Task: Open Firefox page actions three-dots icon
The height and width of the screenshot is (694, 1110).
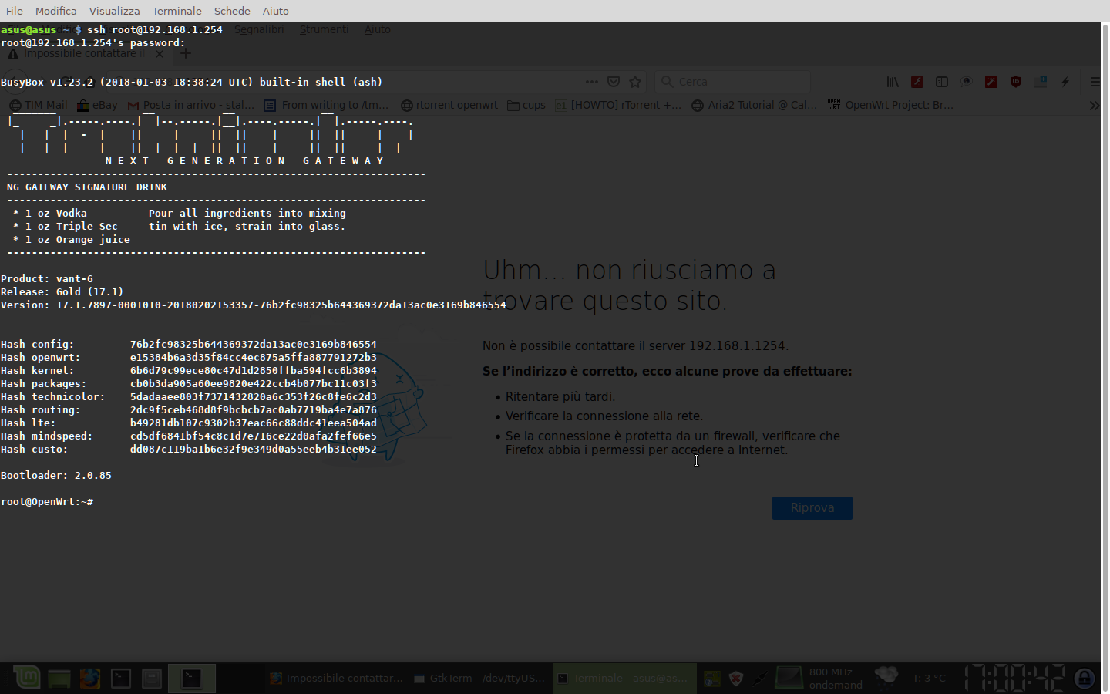Action: 591,82
